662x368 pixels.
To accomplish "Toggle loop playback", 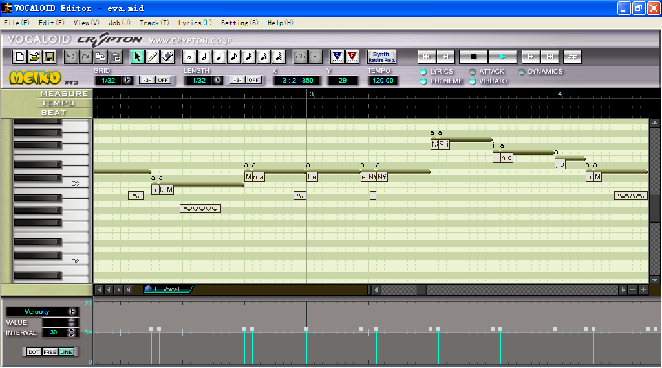I will (x=572, y=56).
